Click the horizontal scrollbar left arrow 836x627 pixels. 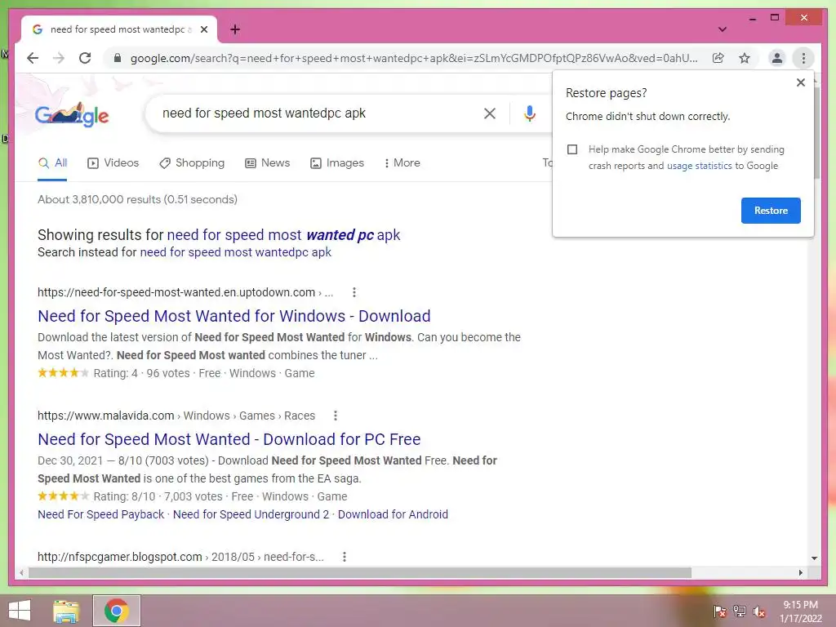pyautogui.click(x=21, y=572)
